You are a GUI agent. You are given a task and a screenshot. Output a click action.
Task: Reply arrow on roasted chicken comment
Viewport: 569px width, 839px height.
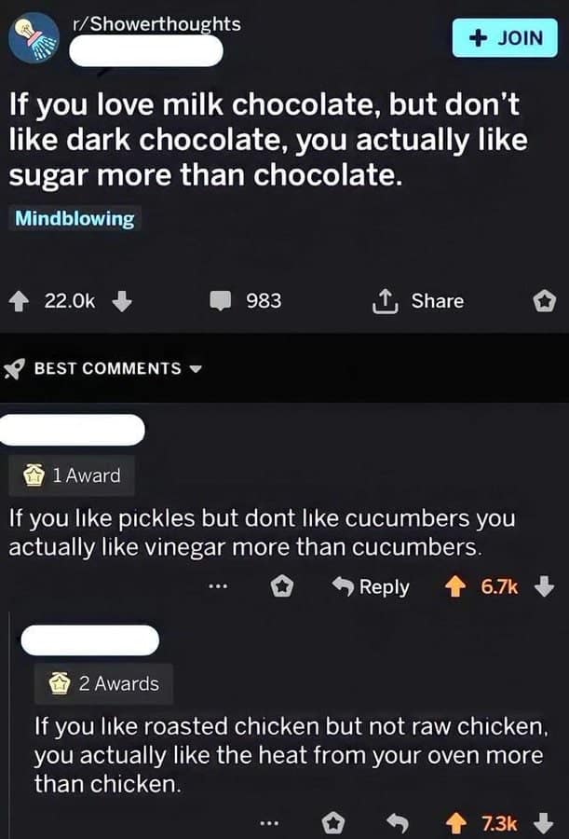click(x=398, y=822)
